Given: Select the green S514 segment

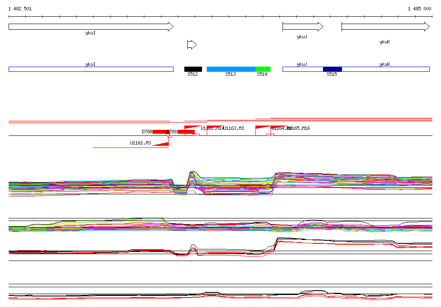Looking at the screenshot, I should 263,69.
